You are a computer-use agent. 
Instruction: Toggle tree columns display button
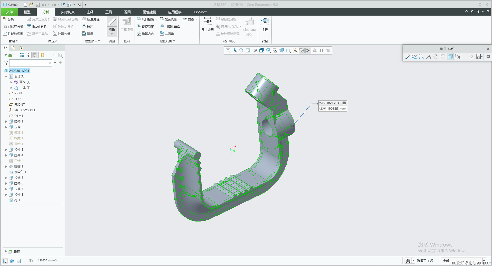[x=34, y=55]
